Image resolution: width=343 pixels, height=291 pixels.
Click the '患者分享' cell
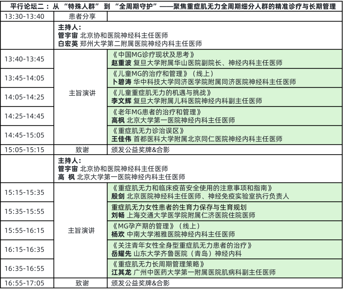coord(82,16)
